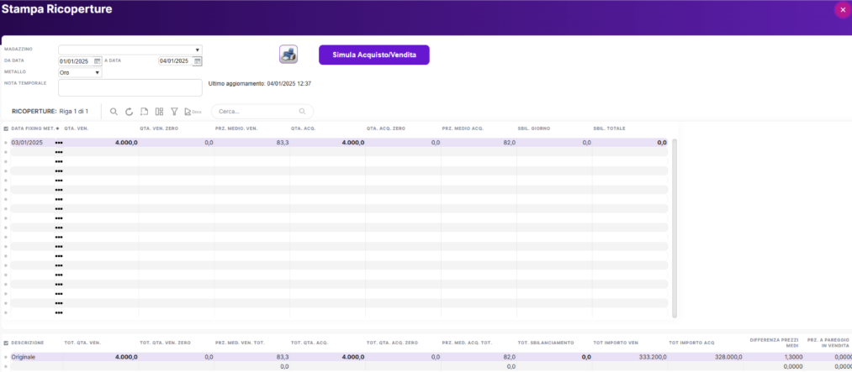852x372 pixels.
Task: Click the funnel filter icon
Action: point(174,112)
